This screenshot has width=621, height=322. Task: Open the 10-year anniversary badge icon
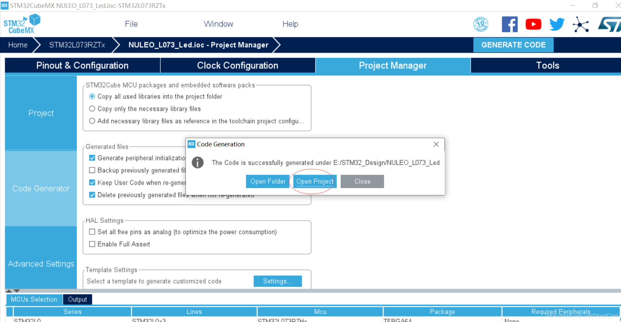click(480, 24)
